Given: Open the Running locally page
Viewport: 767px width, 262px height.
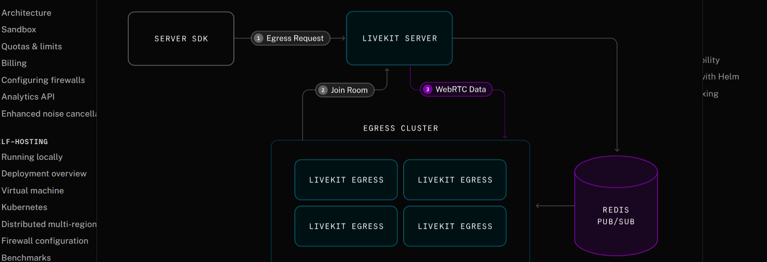Looking at the screenshot, I should click(x=32, y=157).
